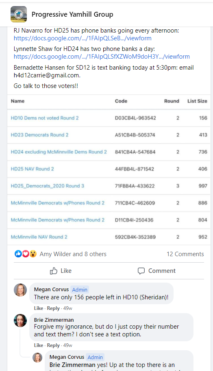Click the thumbs-up Like reaction icon
Viewport: 213px width, 371px height.
(x=18, y=254)
